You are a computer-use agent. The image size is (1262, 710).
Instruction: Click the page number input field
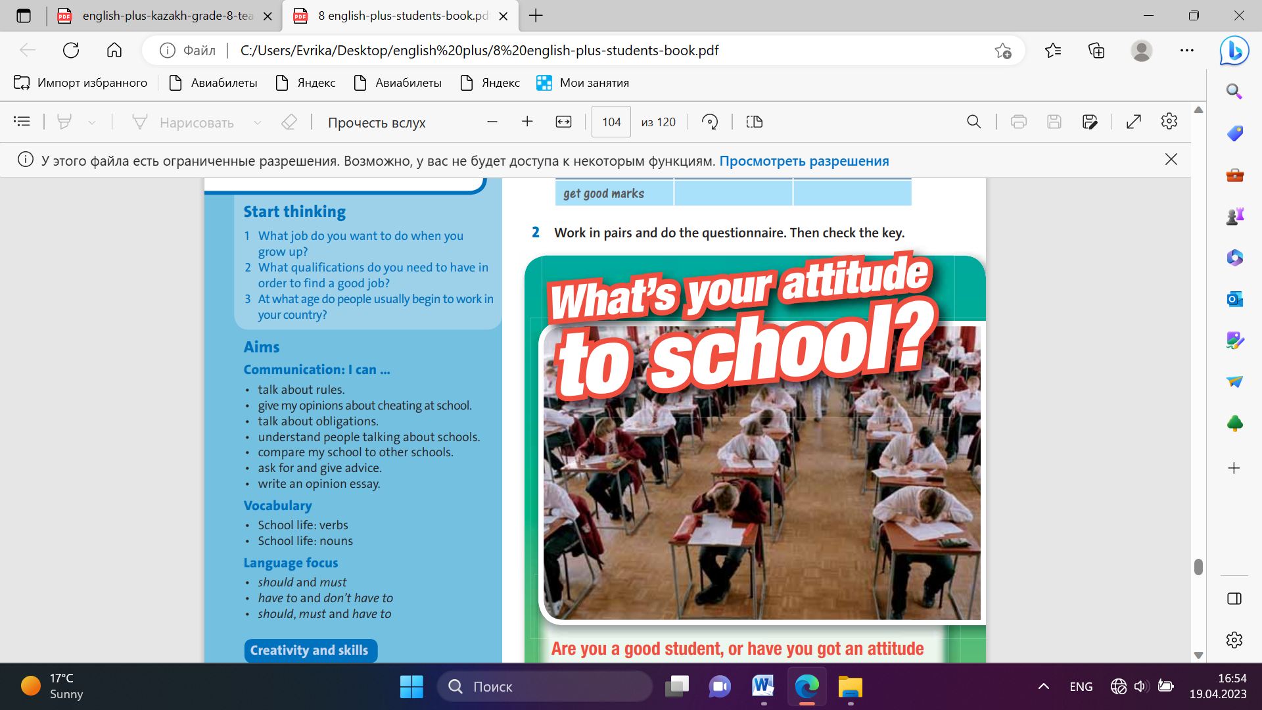[x=611, y=122]
